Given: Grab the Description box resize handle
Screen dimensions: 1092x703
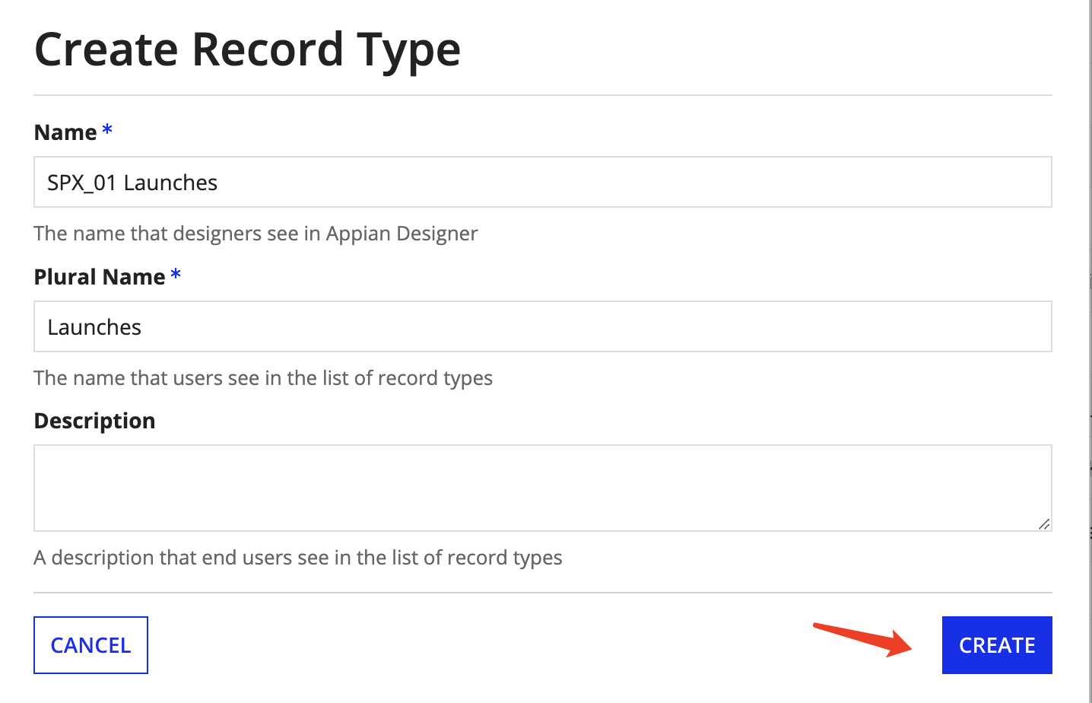Looking at the screenshot, I should point(1044,523).
